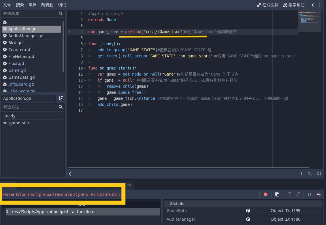The image size is (326, 225).
Task: Open InfoBoard.gd from the script list
Action: pos(31,84)
